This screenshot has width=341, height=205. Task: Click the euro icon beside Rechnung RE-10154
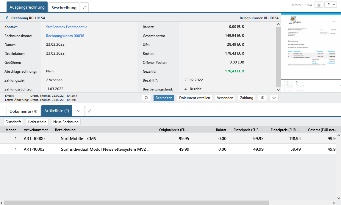tap(7, 18)
